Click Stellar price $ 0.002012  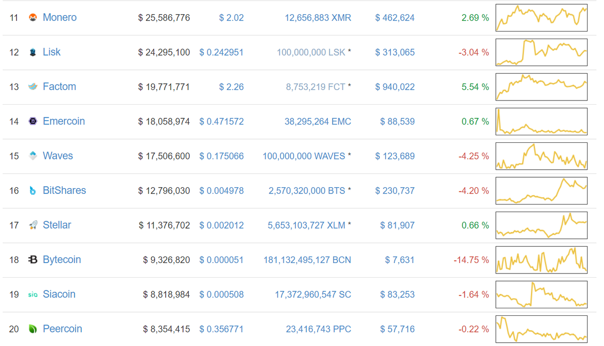[221, 225]
